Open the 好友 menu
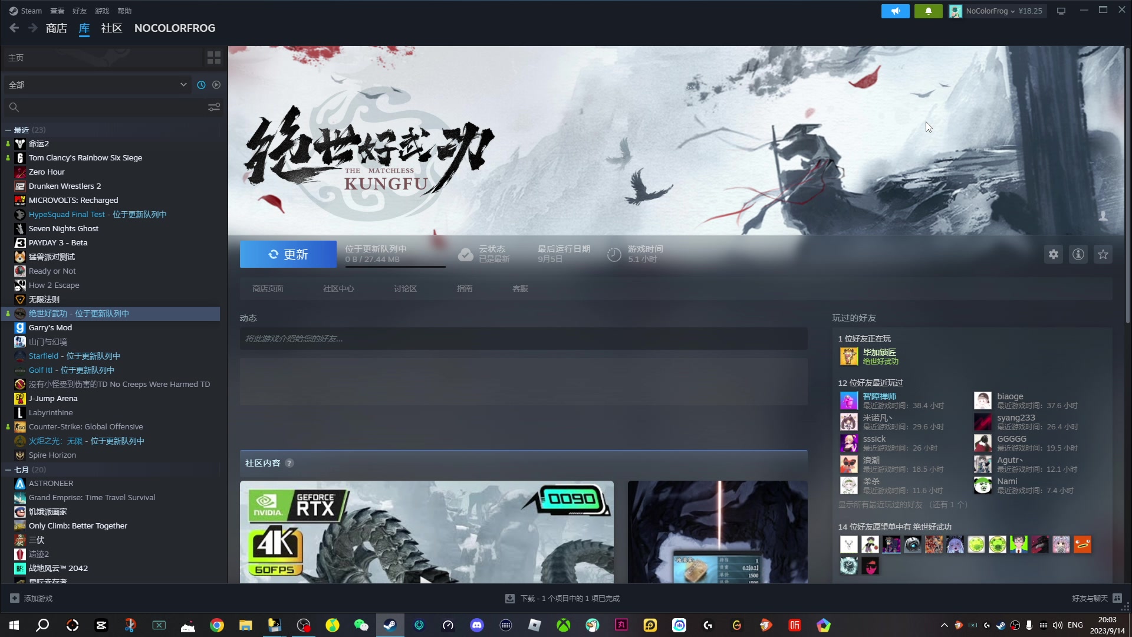This screenshot has height=637, width=1132. 80,11
